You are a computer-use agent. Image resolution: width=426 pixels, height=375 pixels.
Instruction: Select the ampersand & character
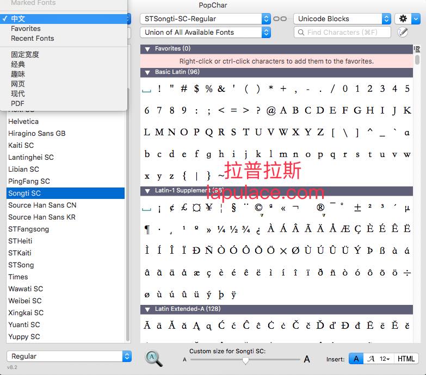(x=221, y=89)
